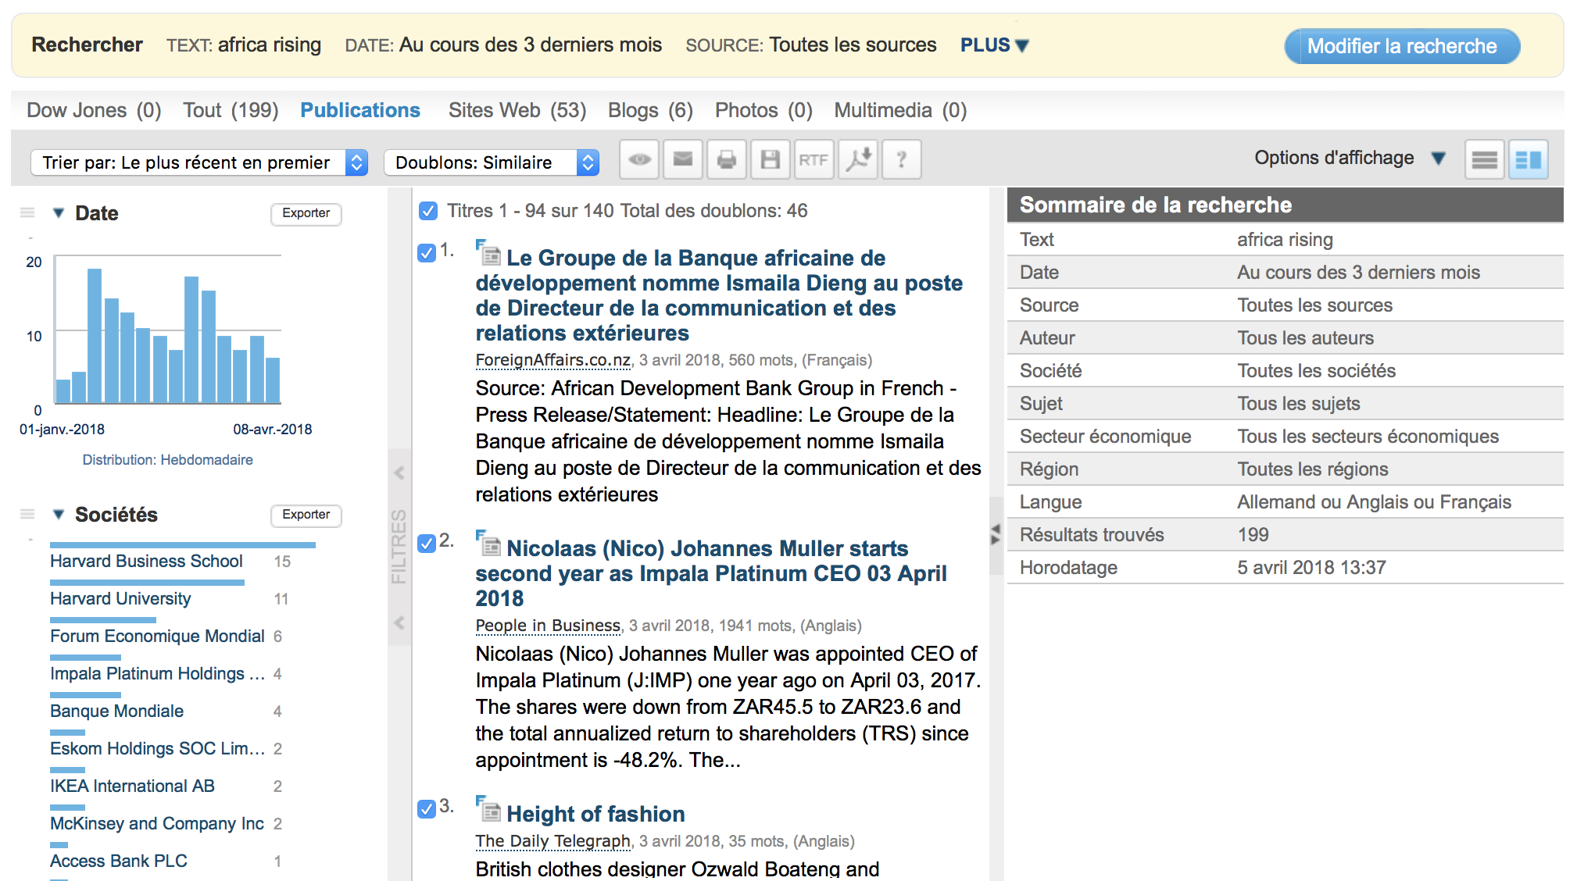
Task: Click the printer toolbar icon
Action: click(x=727, y=160)
